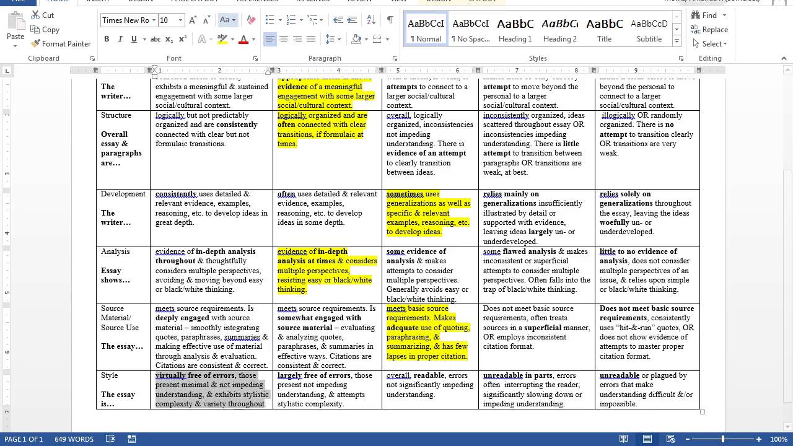
Task: Apply the No Spacing style
Action: (x=471, y=29)
